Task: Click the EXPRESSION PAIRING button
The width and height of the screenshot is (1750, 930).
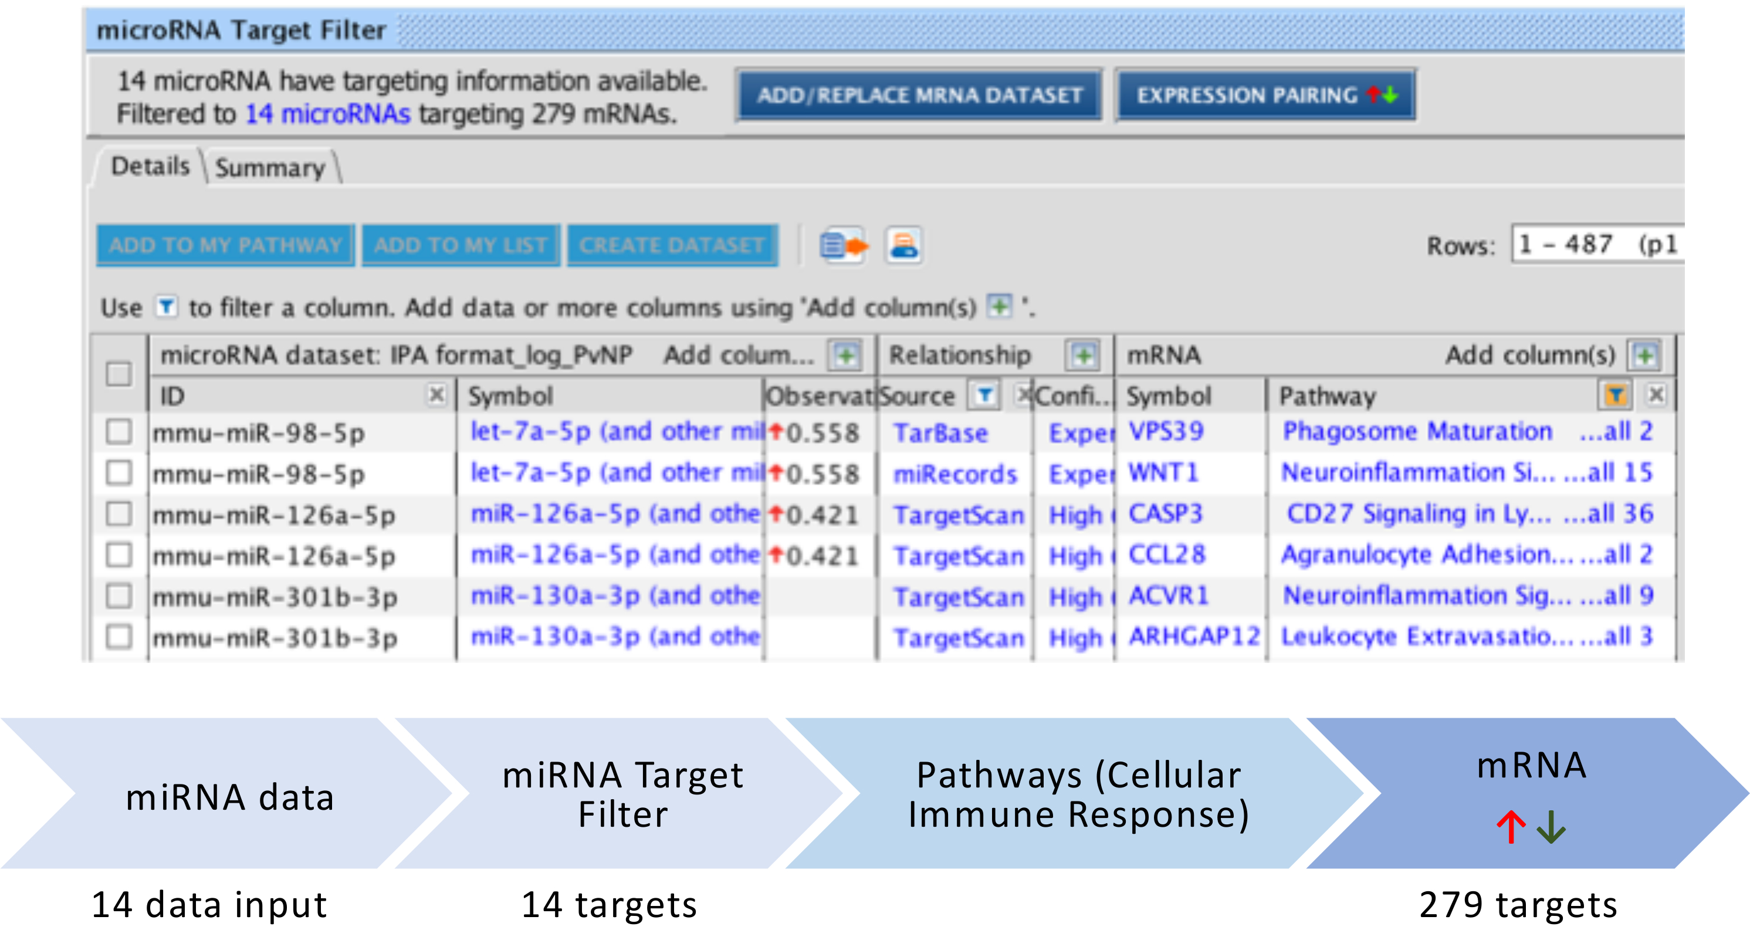Action: pyautogui.click(x=1265, y=95)
